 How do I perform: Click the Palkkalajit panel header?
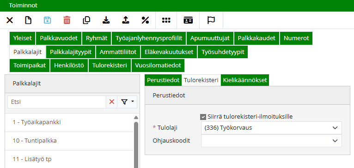click(x=72, y=84)
